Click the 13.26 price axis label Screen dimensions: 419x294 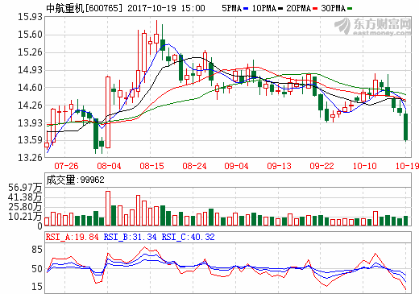coord(30,158)
